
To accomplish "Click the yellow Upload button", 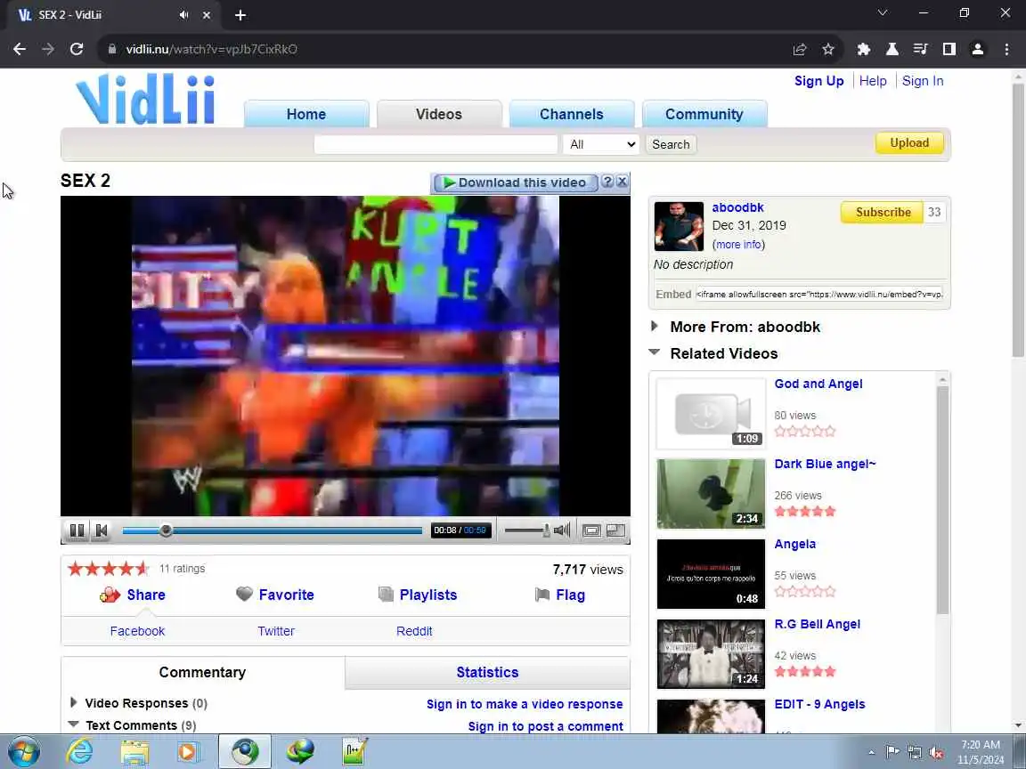I will [909, 143].
